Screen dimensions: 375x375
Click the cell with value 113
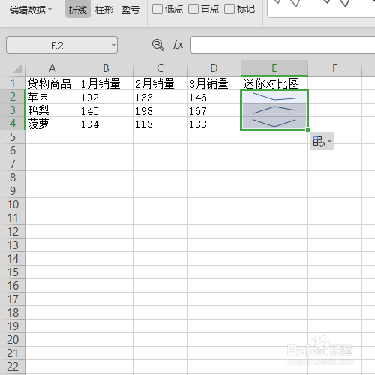click(160, 124)
